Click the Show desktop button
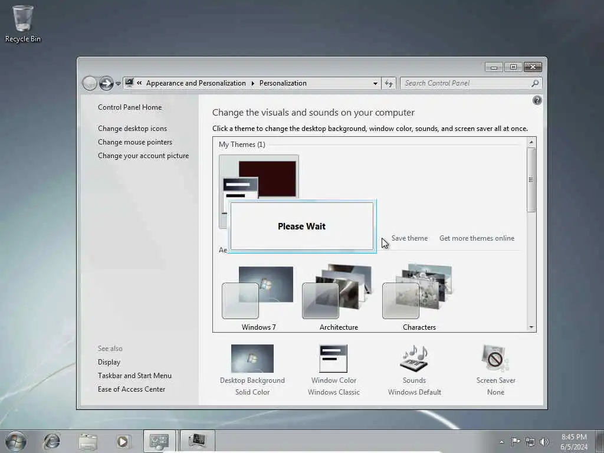 coord(600,441)
